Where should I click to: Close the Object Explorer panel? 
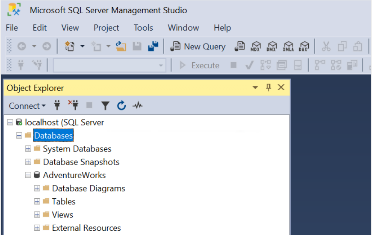281,87
